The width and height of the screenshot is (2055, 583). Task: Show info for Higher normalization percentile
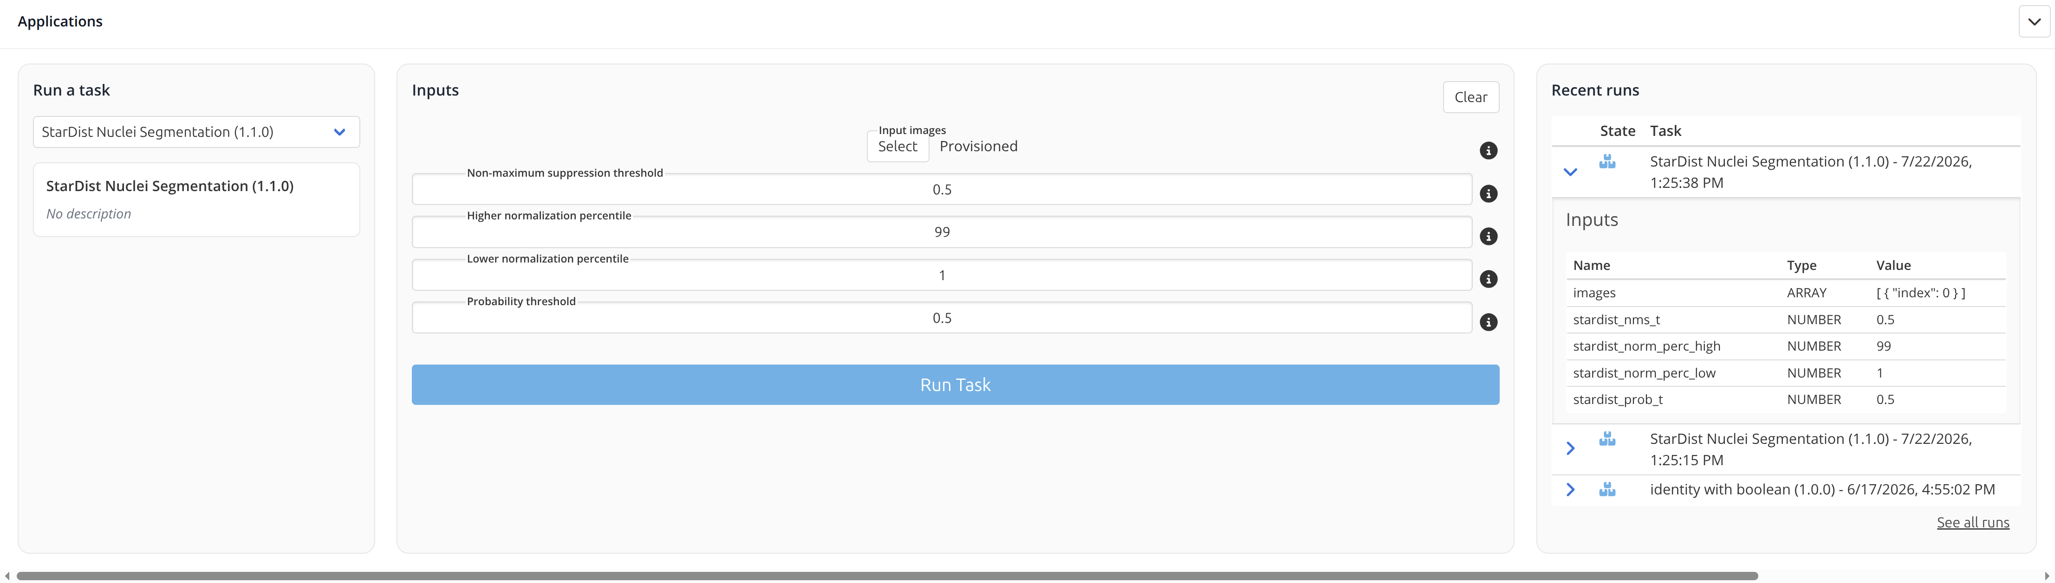[1489, 237]
